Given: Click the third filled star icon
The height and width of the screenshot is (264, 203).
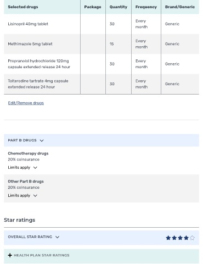Looking at the screenshot, I should pos(180,238).
